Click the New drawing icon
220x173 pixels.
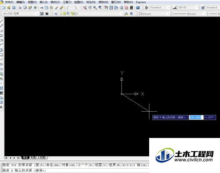click(4, 7)
